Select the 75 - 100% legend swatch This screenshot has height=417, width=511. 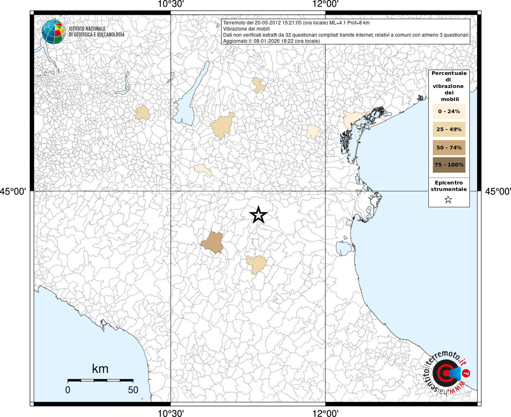click(x=449, y=165)
